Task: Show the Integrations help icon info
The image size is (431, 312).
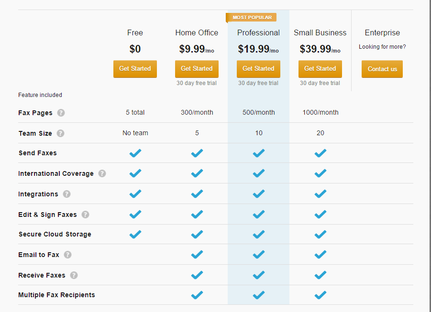Action: pos(66,194)
